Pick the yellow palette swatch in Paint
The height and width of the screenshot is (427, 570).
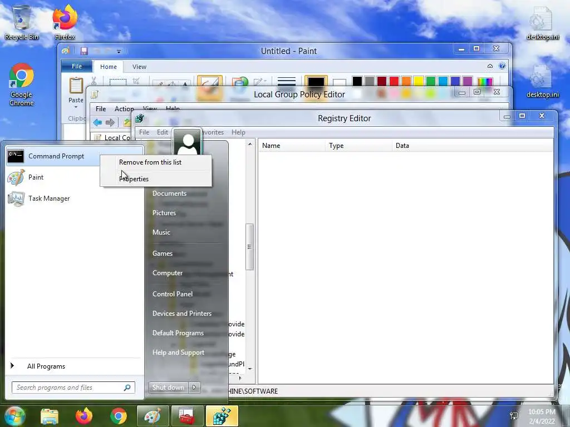click(x=419, y=81)
